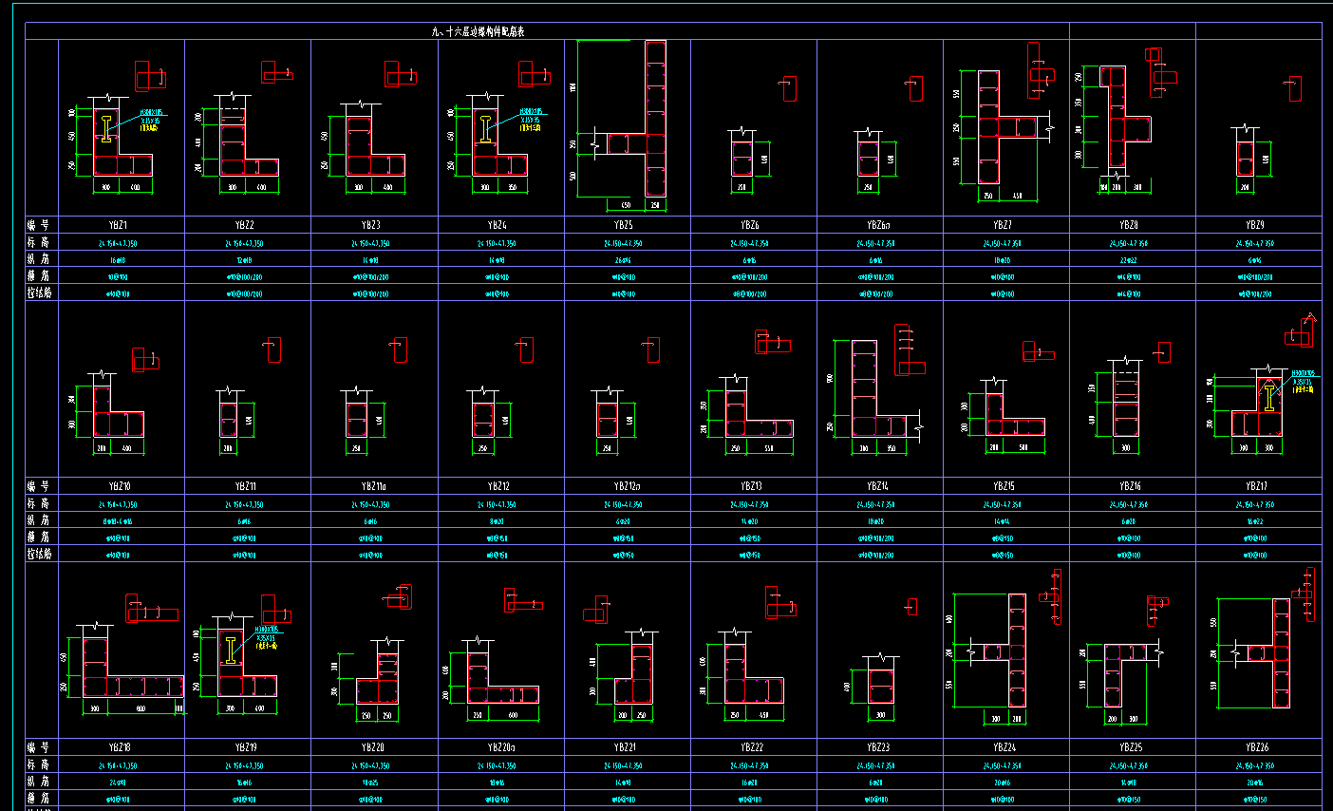Select the YBZ5 label

click(624, 226)
